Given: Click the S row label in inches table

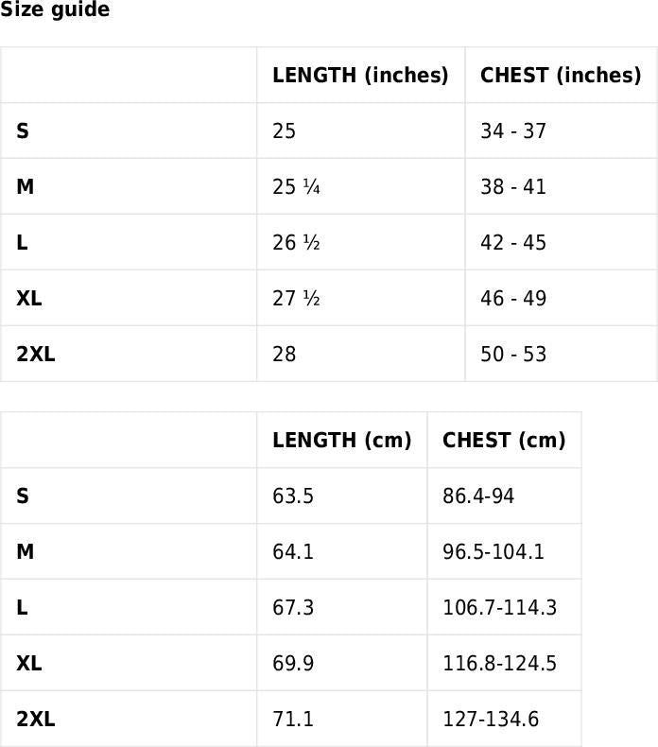Looking at the screenshot, I should click(23, 131).
